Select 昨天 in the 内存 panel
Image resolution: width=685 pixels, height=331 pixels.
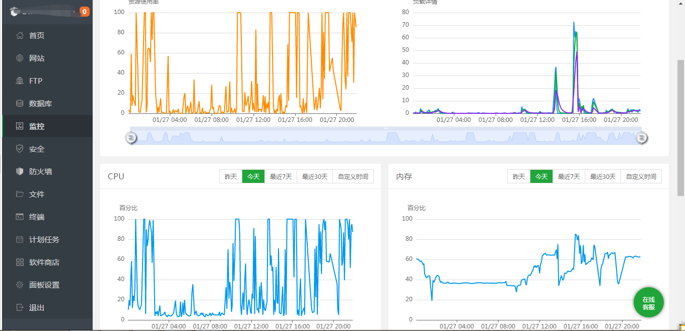click(x=519, y=177)
